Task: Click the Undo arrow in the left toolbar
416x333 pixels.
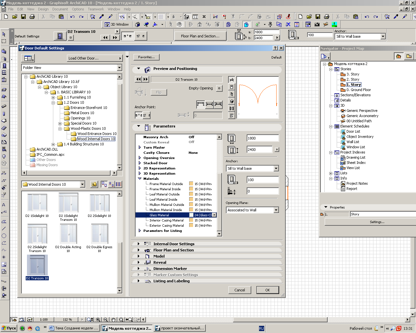Action: pyautogui.click(x=72, y=17)
